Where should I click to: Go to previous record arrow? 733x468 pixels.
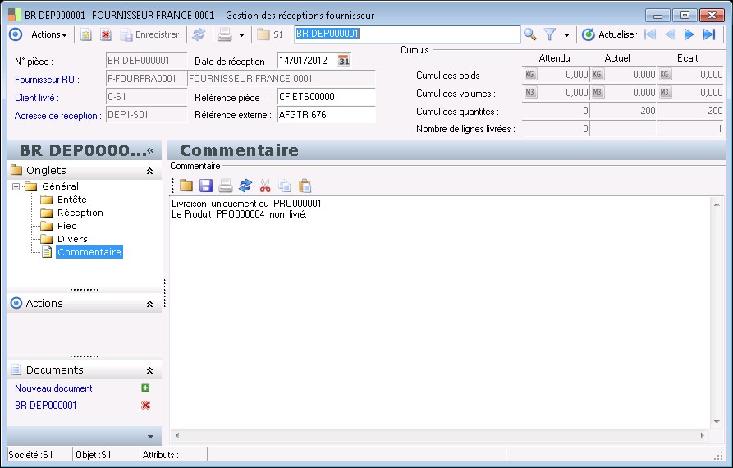pyautogui.click(x=670, y=34)
